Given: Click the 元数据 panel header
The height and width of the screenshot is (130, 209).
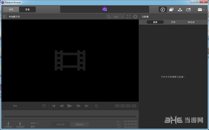Looking at the screenshot, I should (145, 17).
